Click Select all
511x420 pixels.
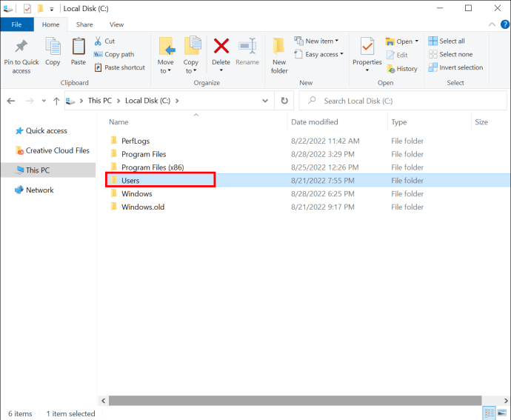point(447,41)
